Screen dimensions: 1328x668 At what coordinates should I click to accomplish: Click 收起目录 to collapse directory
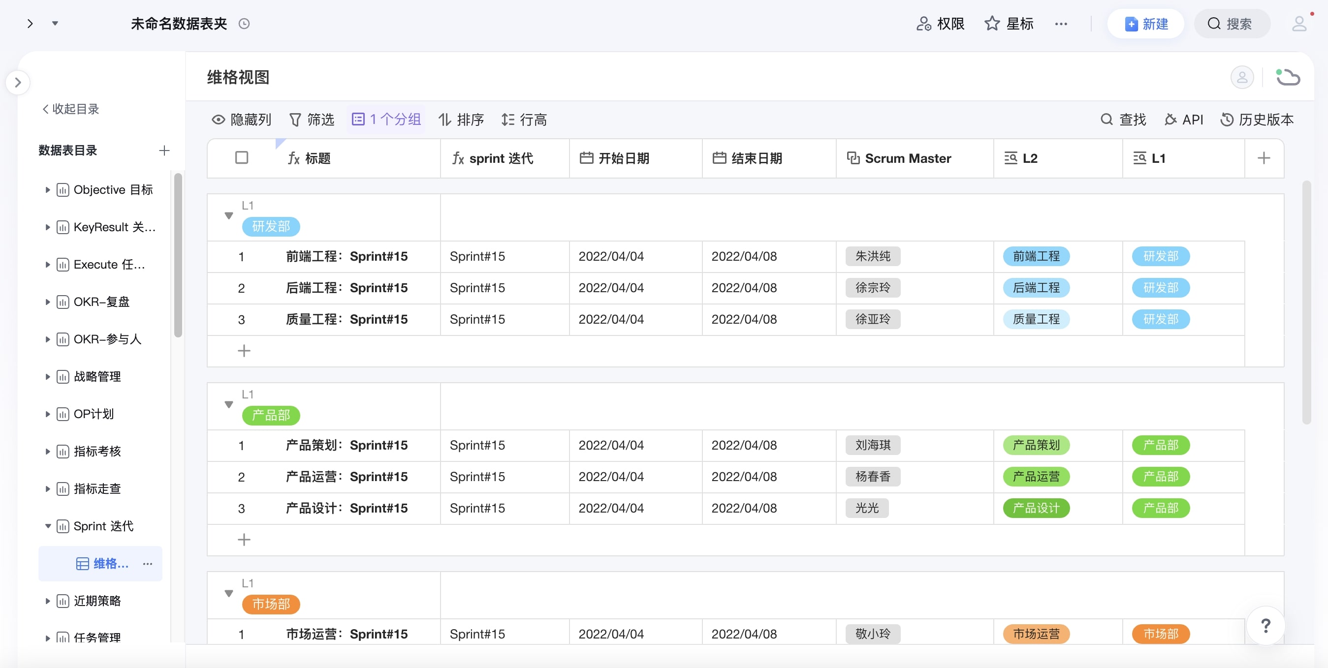click(x=70, y=109)
